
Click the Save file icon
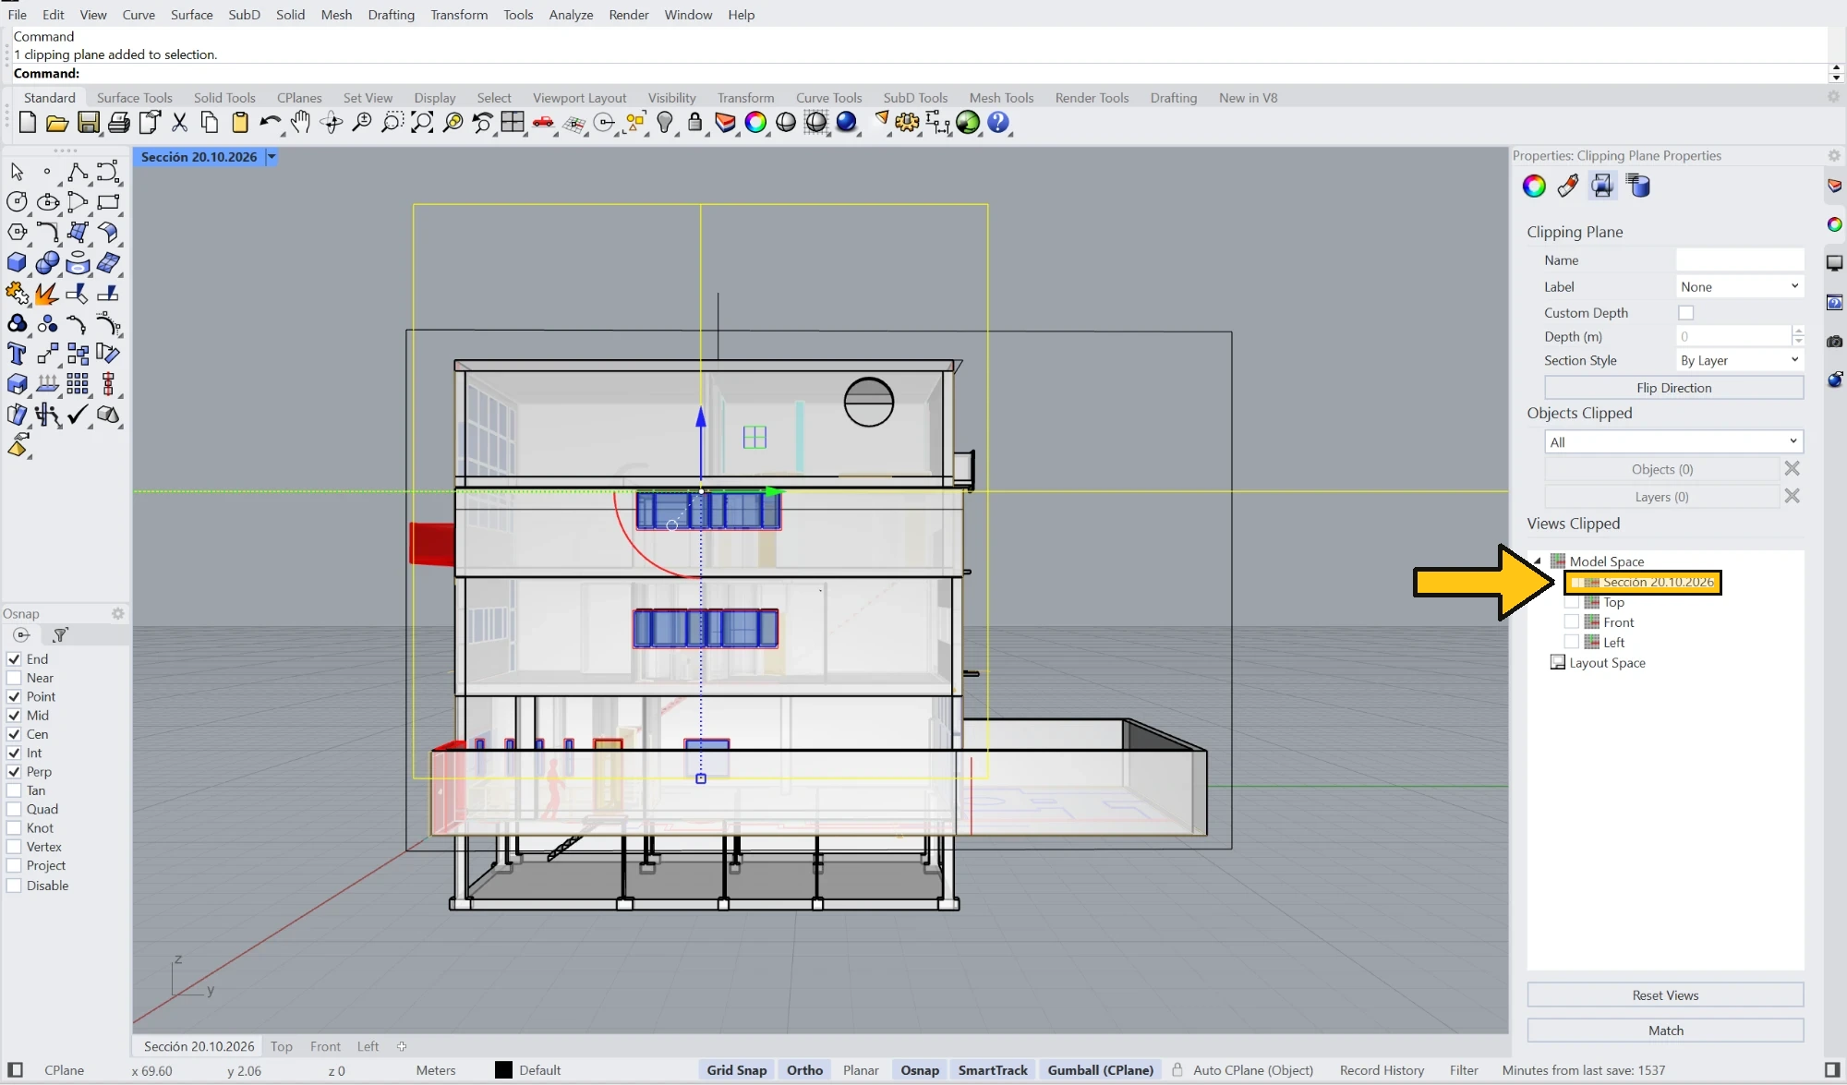(x=88, y=123)
